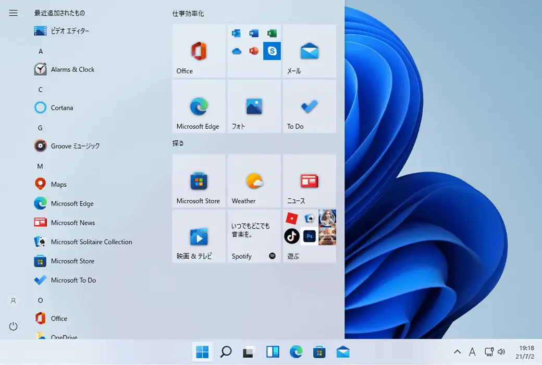Jump to letter C section header
Screen dimensions: 542x365
click(x=41, y=90)
